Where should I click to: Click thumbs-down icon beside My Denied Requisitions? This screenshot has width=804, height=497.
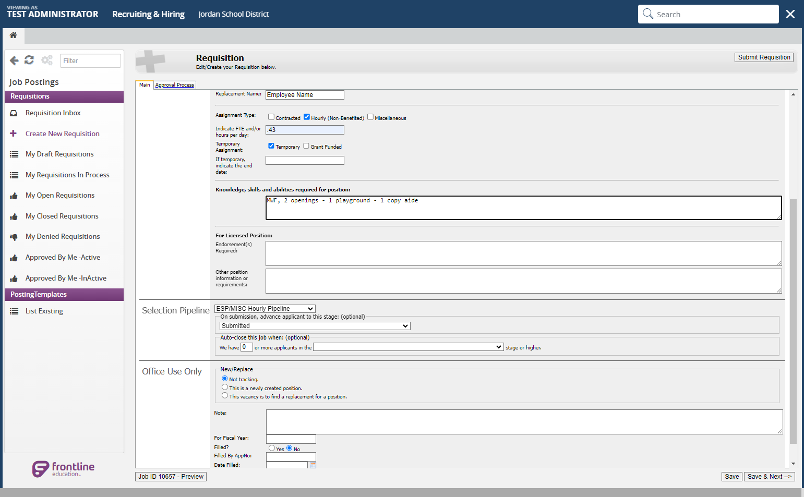14,237
